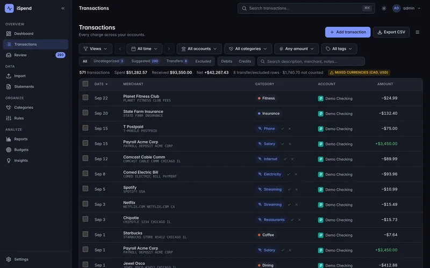Click the +$3,450.00 amount on Sep 15
Viewport: 430px width, 268px height.
click(386, 144)
